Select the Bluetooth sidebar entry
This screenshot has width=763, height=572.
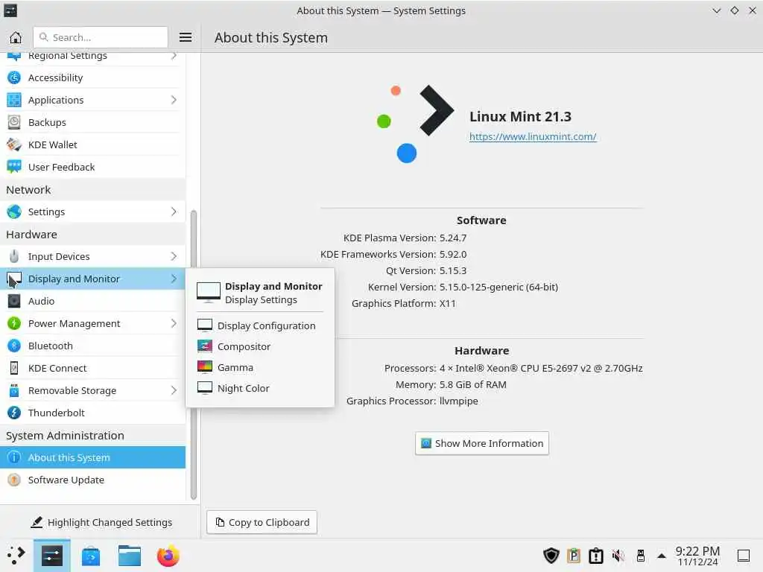92,346
